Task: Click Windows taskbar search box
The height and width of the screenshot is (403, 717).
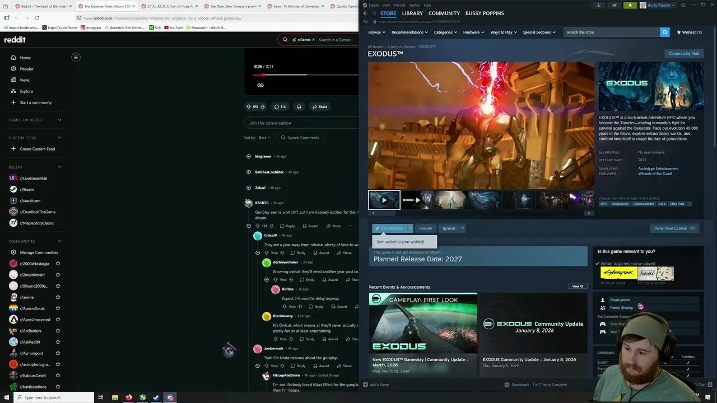Action: point(53,397)
